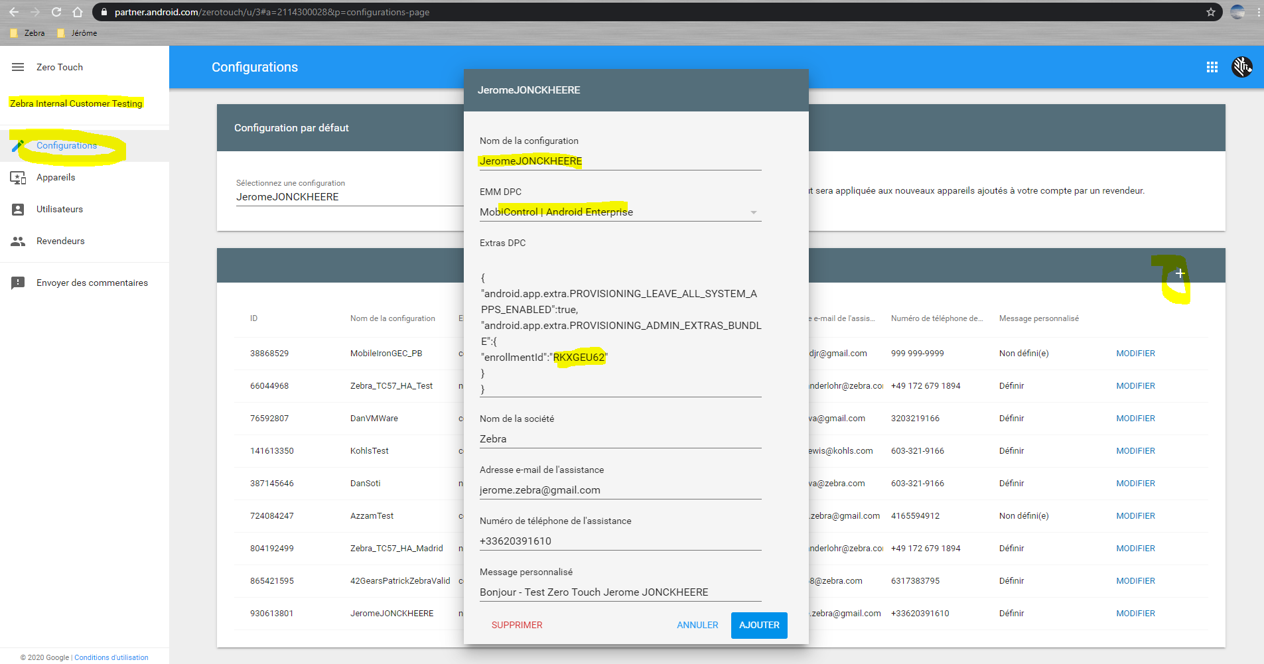Click the AJOUTER button
Image resolution: width=1264 pixels, height=664 pixels.
758,625
